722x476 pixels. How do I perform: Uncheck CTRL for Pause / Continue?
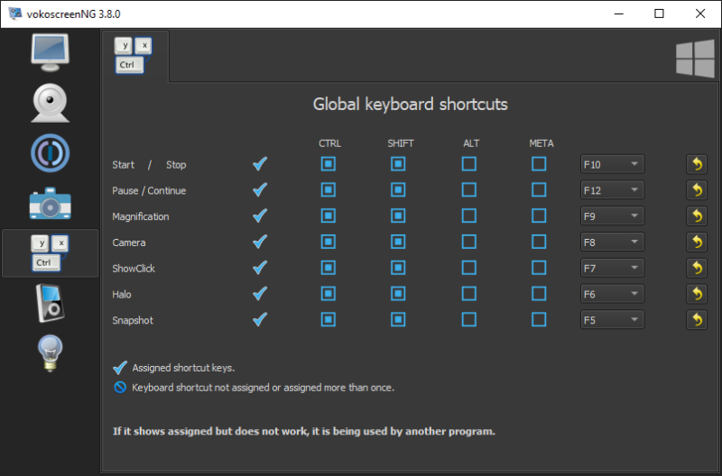click(329, 189)
